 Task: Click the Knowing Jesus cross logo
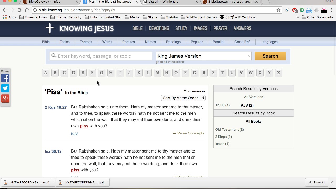(50, 29)
